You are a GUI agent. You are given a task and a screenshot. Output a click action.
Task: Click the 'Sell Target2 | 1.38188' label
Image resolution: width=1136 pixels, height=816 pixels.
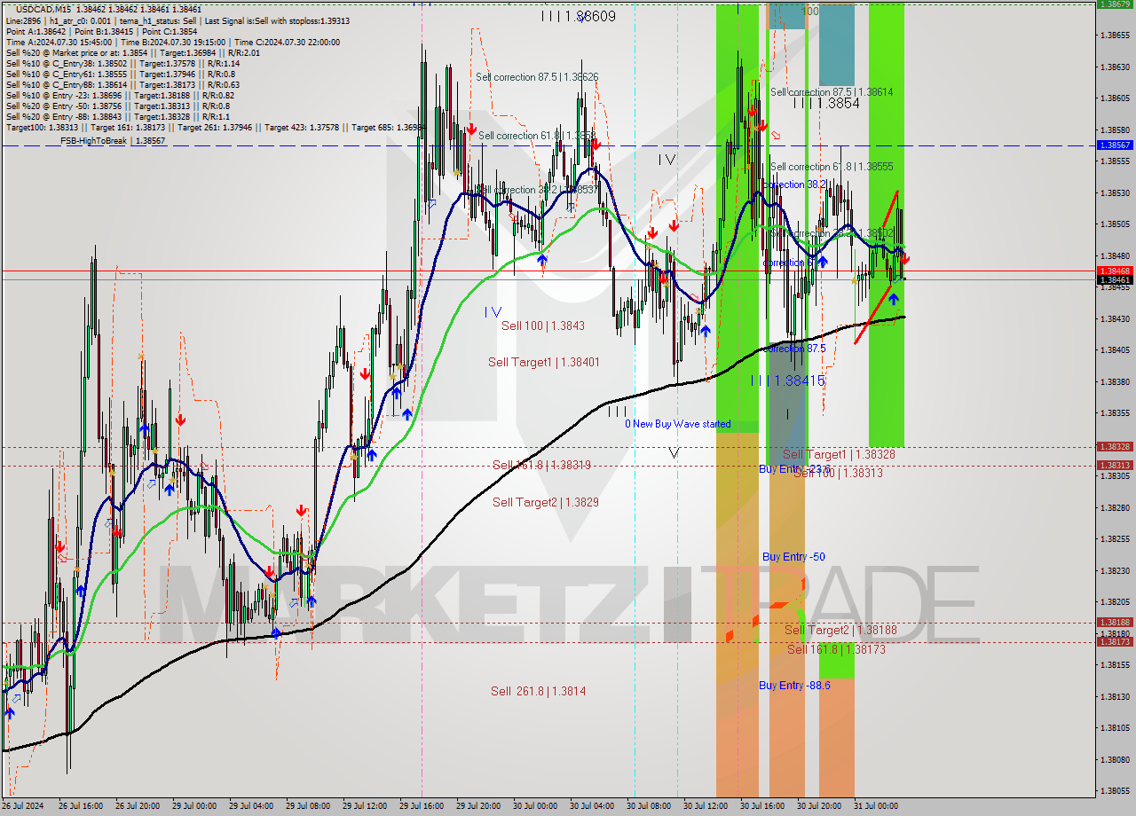point(840,630)
